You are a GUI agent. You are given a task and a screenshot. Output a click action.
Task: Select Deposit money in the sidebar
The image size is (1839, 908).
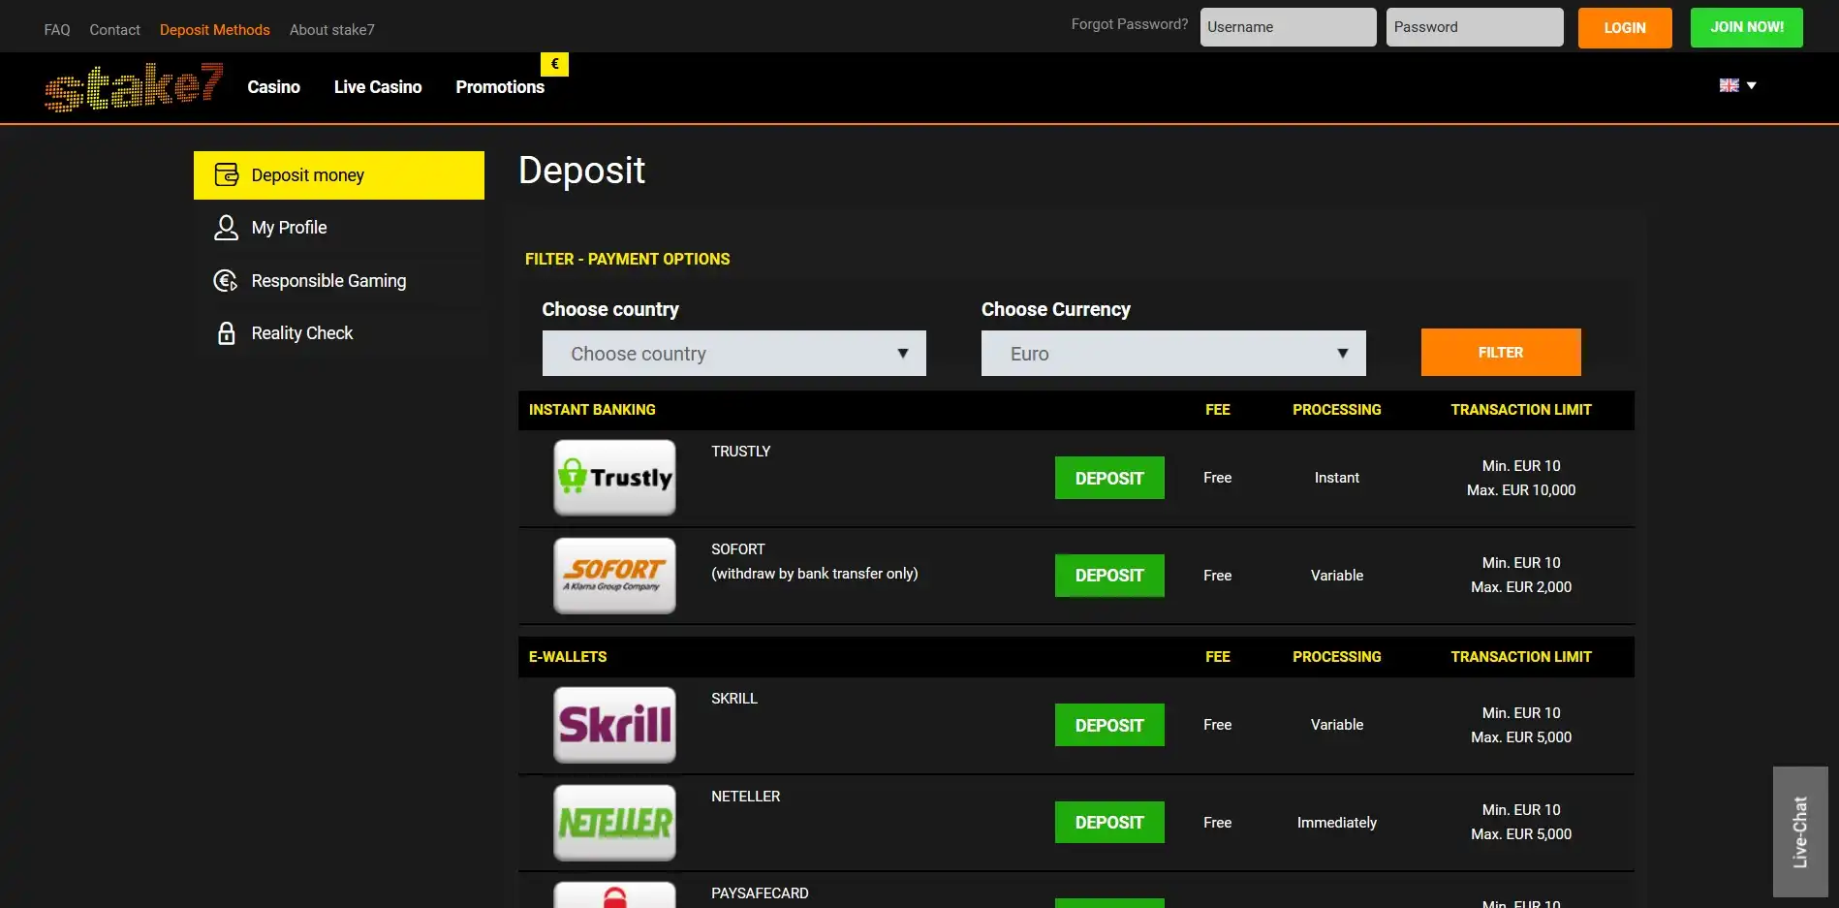click(x=339, y=175)
